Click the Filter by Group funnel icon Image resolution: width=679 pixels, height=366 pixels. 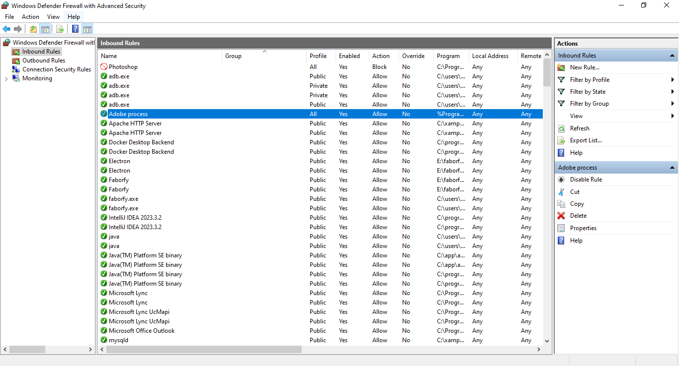[561, 104]
